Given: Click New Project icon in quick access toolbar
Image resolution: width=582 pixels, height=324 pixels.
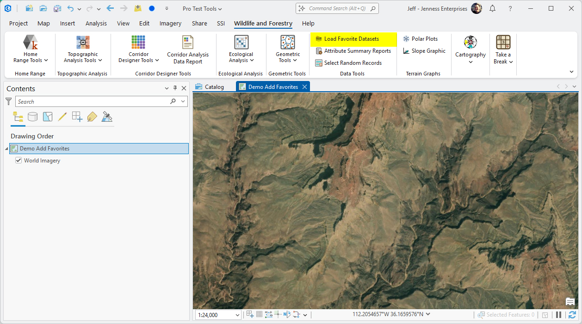Looking at the screenshot, I should click(29, 8).
